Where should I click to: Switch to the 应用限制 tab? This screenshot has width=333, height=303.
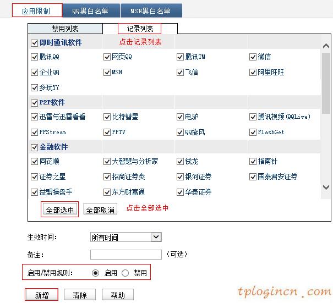point(37,11)
